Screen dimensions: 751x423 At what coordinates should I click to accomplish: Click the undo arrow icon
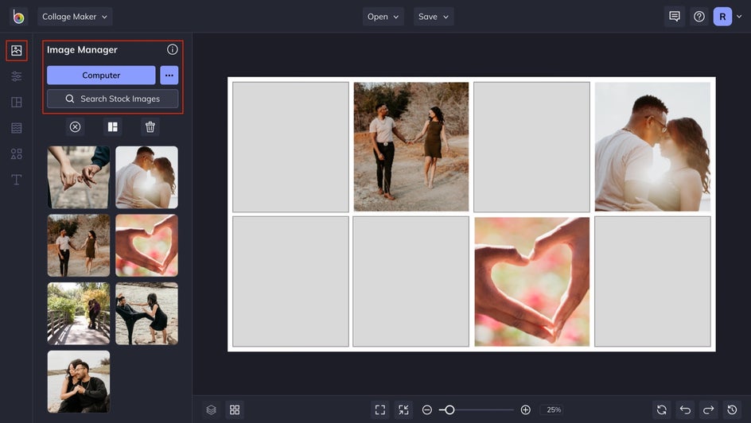click(686, 409)
